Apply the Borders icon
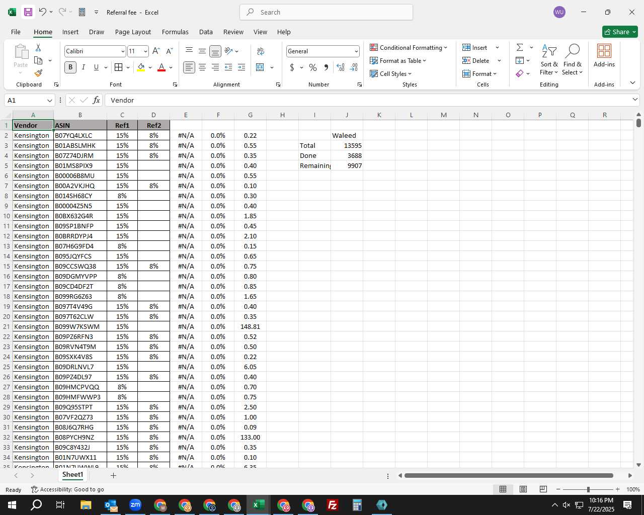644x515 pixels. click(119, 67)
